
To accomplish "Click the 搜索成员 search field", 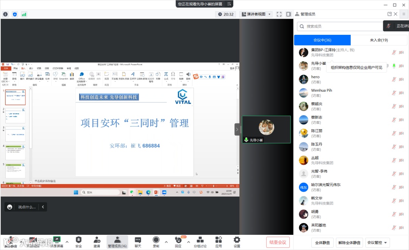I will (x=340, y=27).
